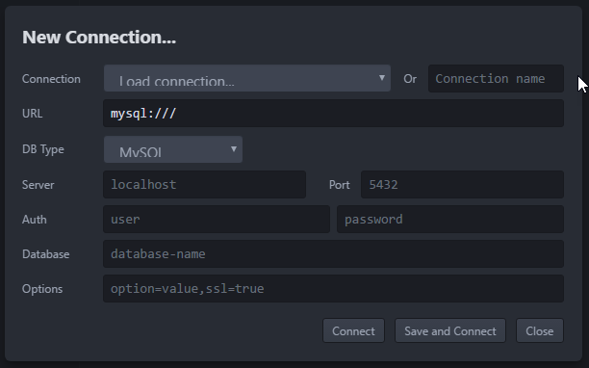This screenshot has height=368, width=589.
Task: Click the arrow on the DB Type selector
Action: tap(234, 149)
